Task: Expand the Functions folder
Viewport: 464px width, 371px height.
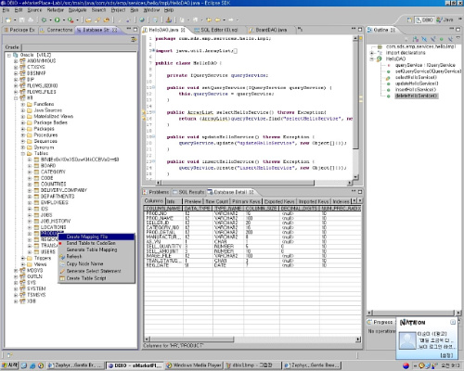Action: (x=23, y=104)
